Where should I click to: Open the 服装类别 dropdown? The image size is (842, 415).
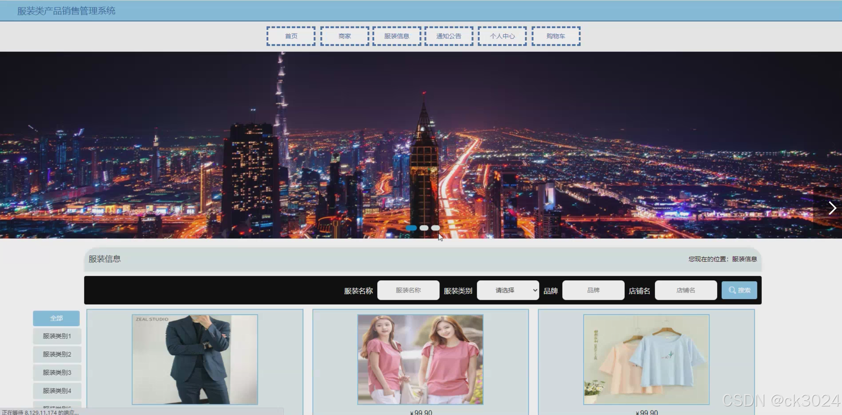pos(508,290)
